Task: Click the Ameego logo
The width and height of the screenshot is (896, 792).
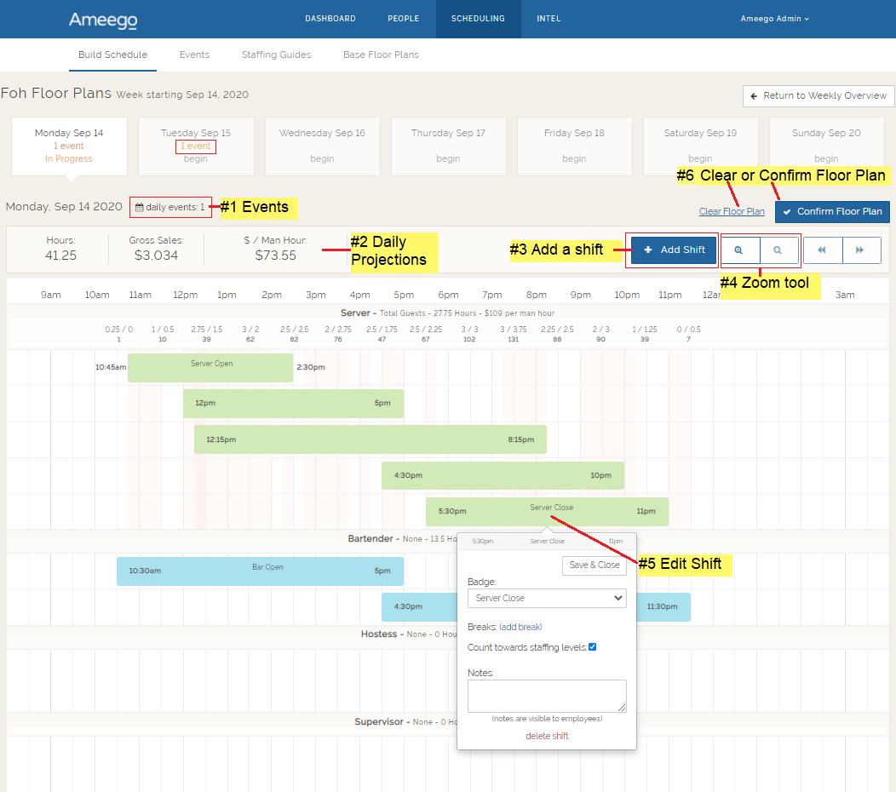Action: (x=102, y=20)
